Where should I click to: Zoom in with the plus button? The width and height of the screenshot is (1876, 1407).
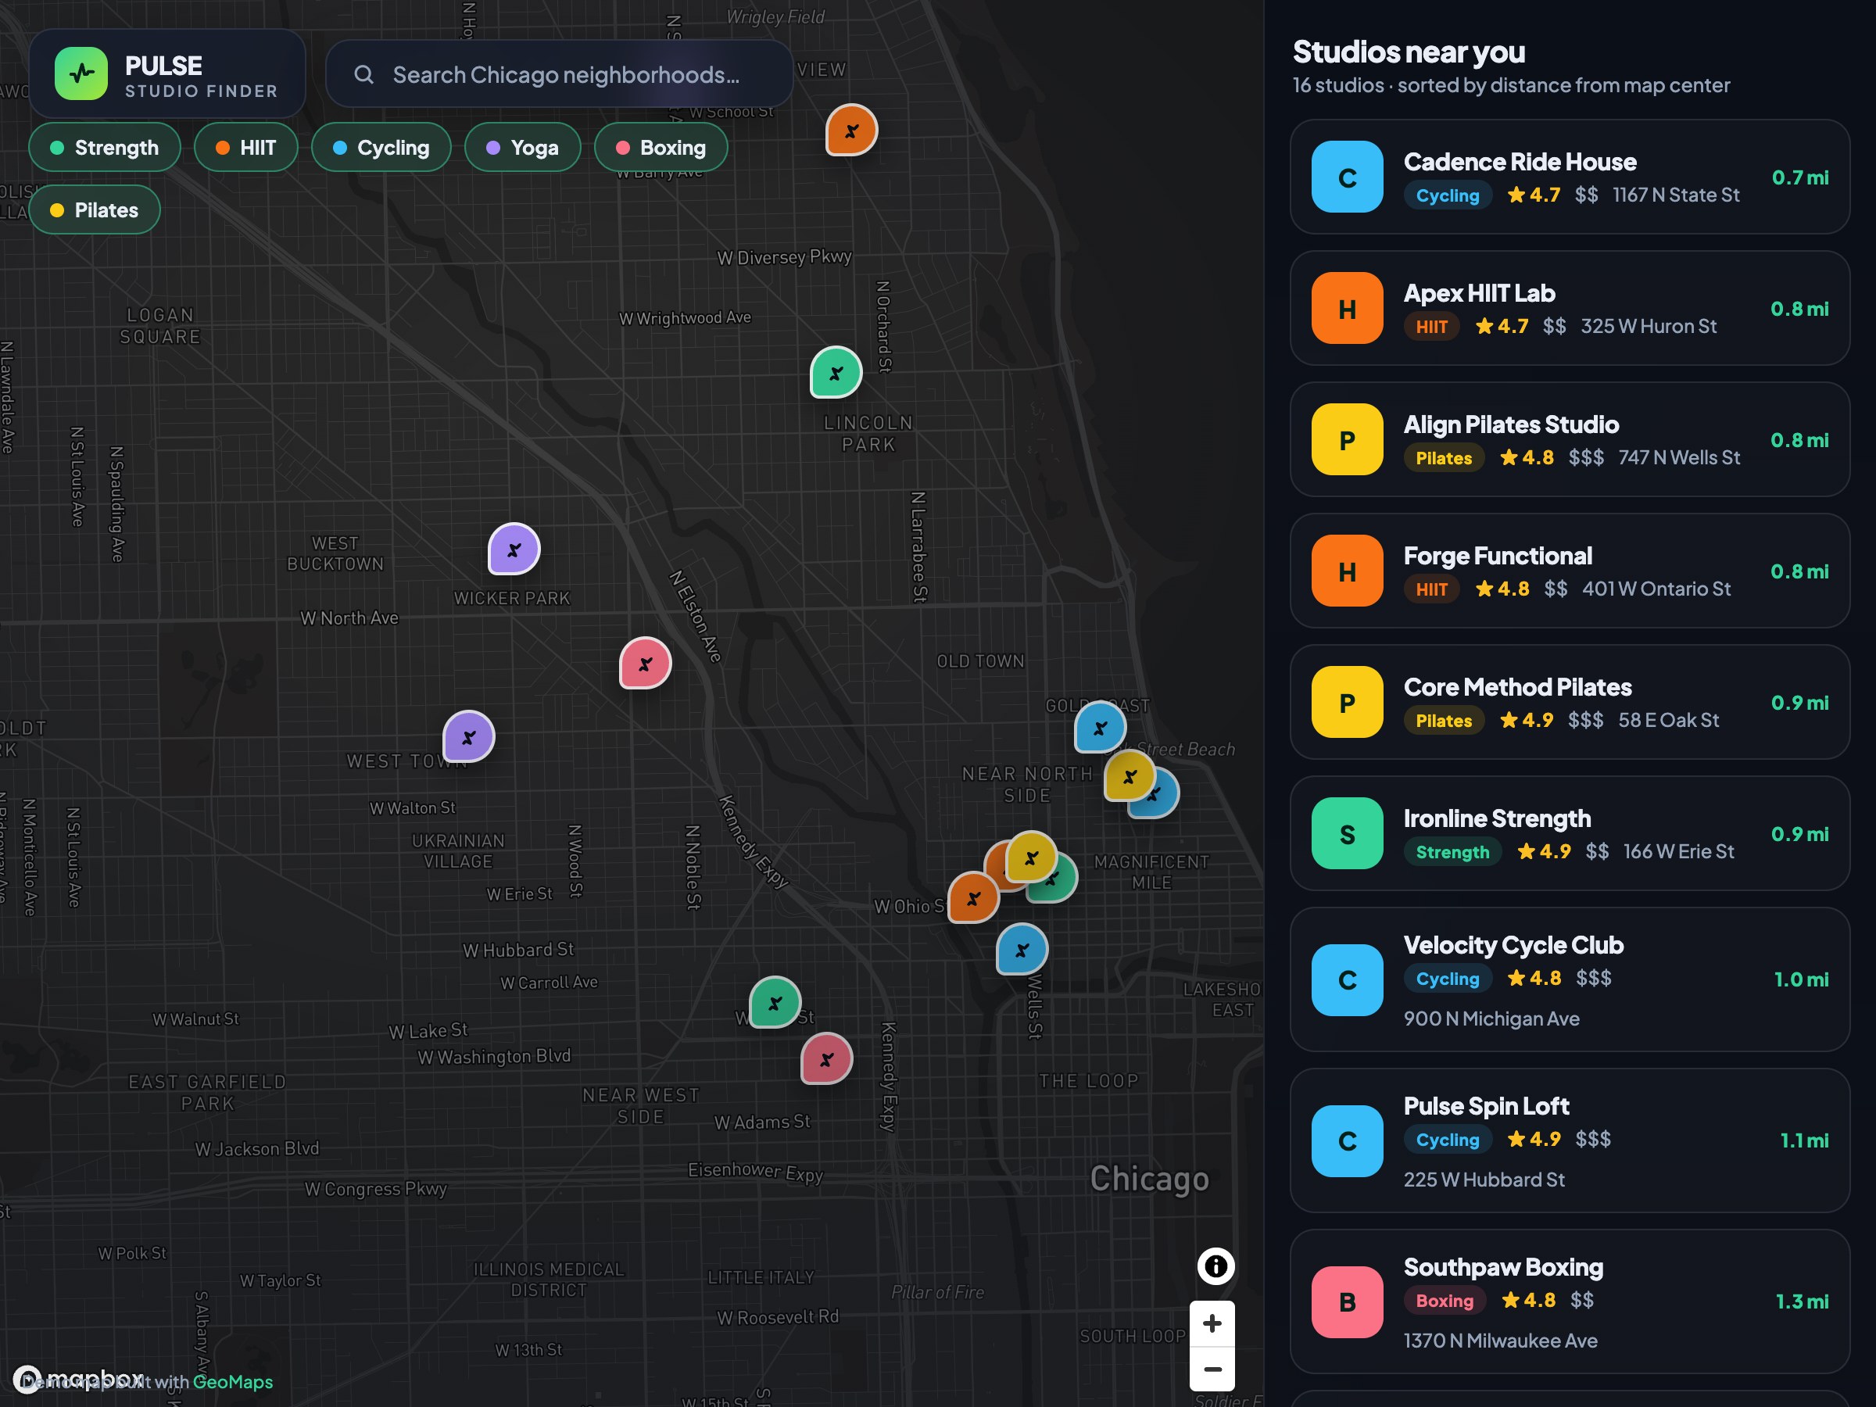pyautogui.click(x=1212, y=1323)
